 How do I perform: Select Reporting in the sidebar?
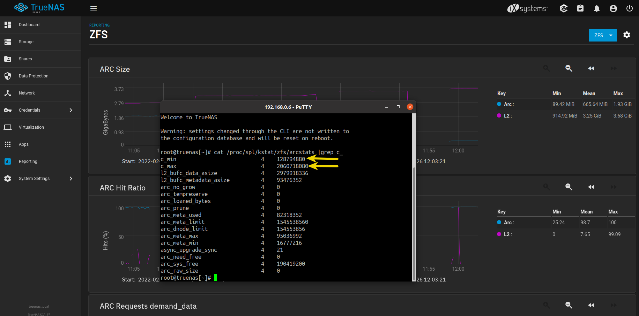click(40, 161)
